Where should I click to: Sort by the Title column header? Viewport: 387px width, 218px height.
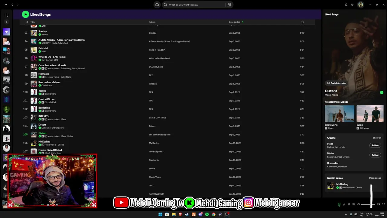pyautogui.click(x=32, y=22)
